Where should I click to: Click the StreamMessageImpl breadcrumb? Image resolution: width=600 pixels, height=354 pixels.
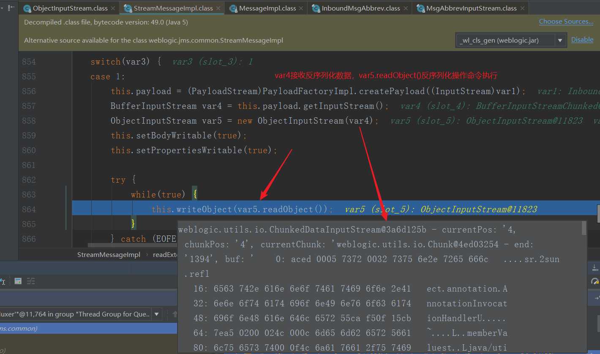tap(109, 255)
